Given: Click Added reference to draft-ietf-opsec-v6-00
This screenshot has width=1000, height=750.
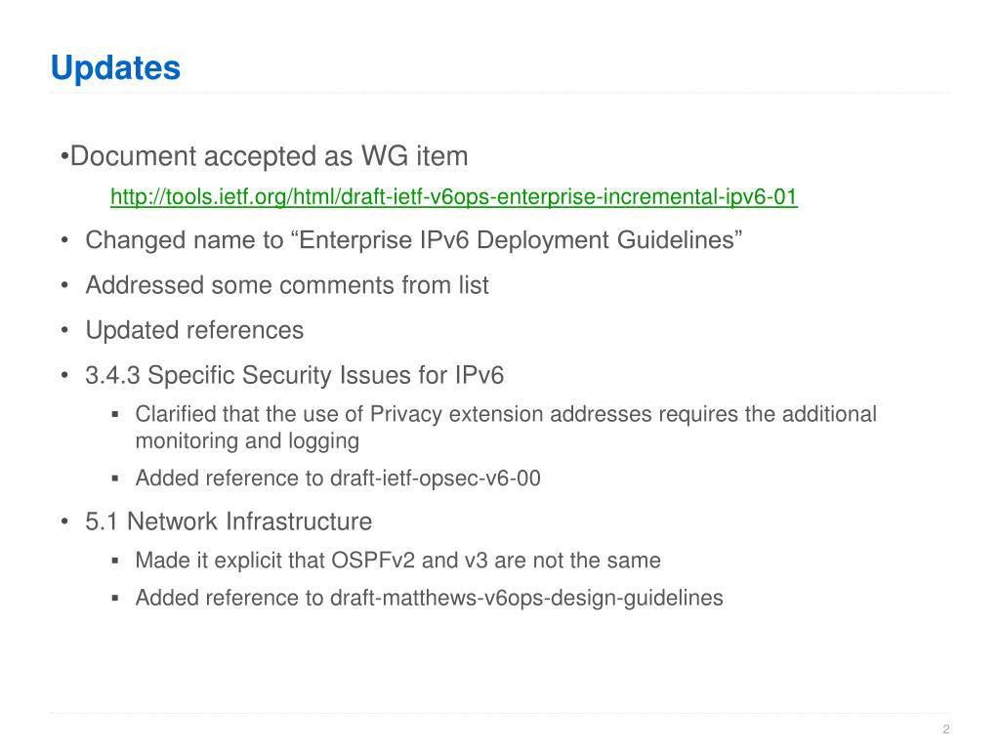Looking at the screenshot, I should pyautogui.click(x=338, y=479).
